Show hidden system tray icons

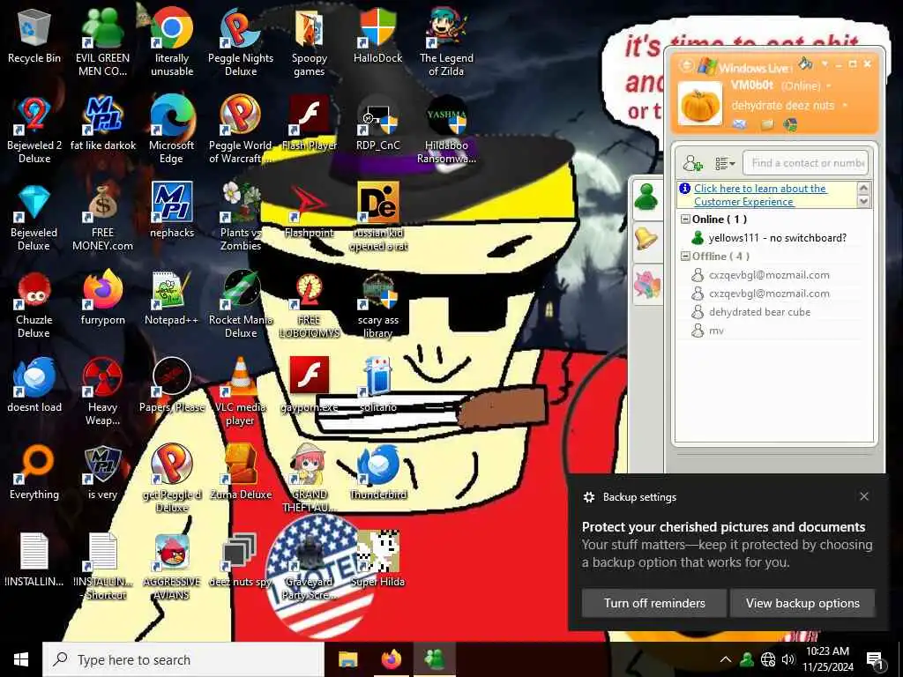point(726,659)
